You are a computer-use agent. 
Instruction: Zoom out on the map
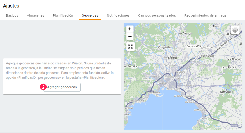coord(130,37)
